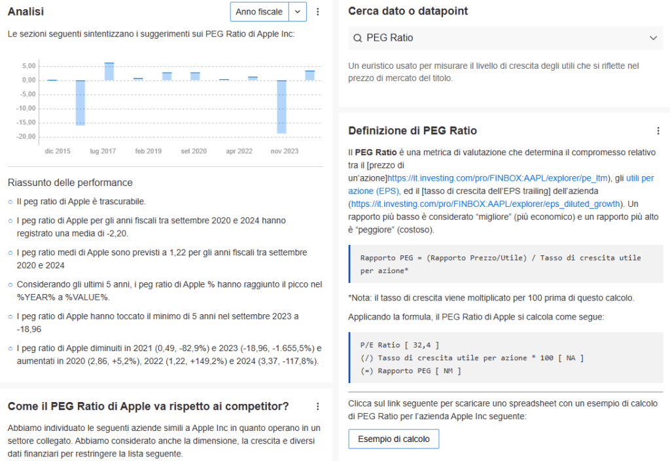The image size is (670, 461).
Task: Click the bullet about the 5-year minimum of -18,96
Action: pyautogui.click(x=158, y=323)
